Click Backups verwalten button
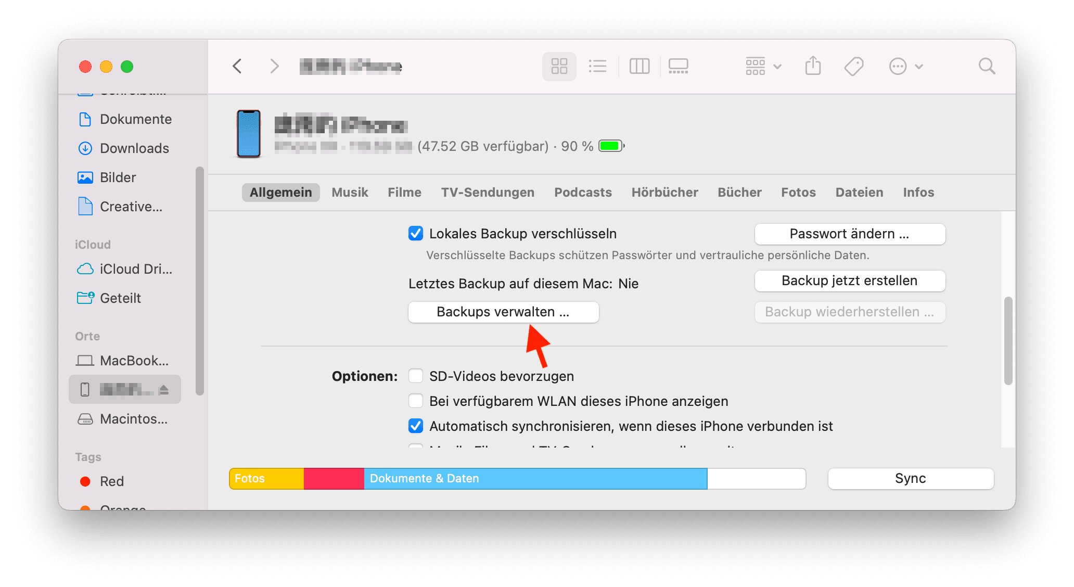The height and width of the screenshot is (587, 1074). (x=503, y=312)
